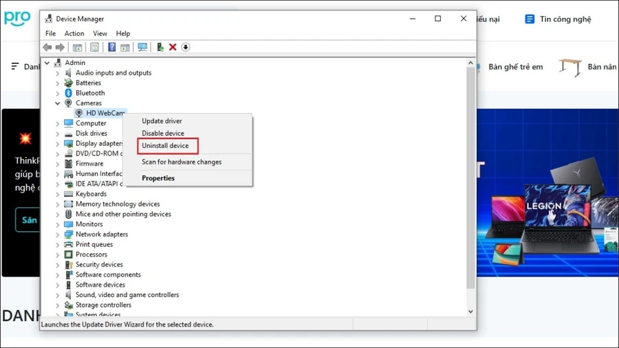Click the Back arrow toolbar icon
The height and width of the screenshot is (348, 619).
coord(47,47)
